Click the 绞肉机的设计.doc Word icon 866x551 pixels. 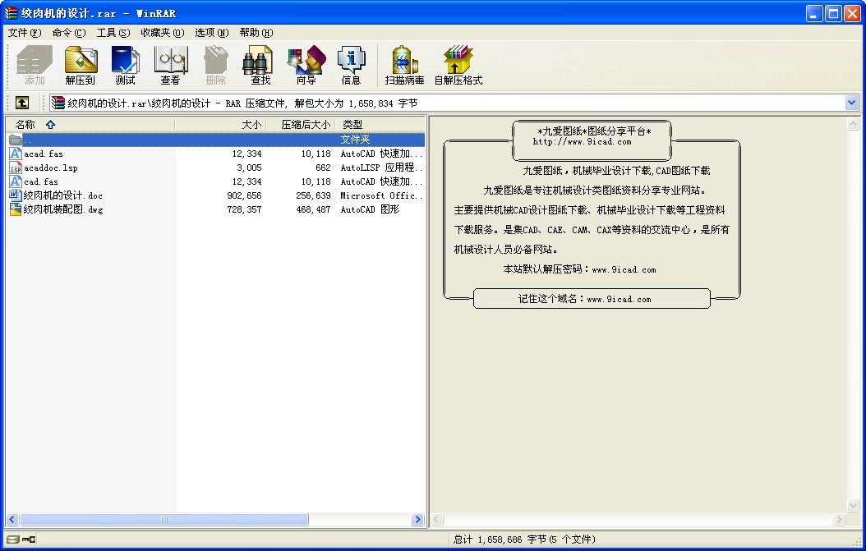click(16, 195)
